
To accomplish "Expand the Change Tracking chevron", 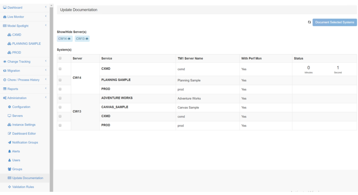I will point(46,62).
